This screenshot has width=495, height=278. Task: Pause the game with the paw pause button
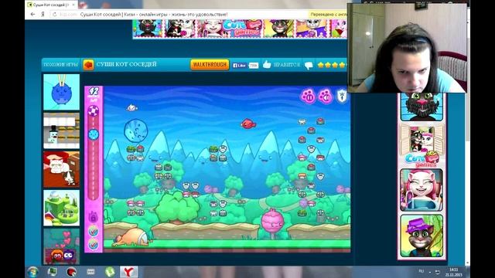point(308,96)
